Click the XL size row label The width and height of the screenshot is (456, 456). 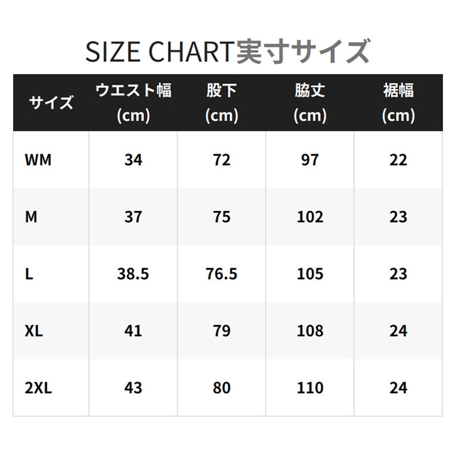34,331
